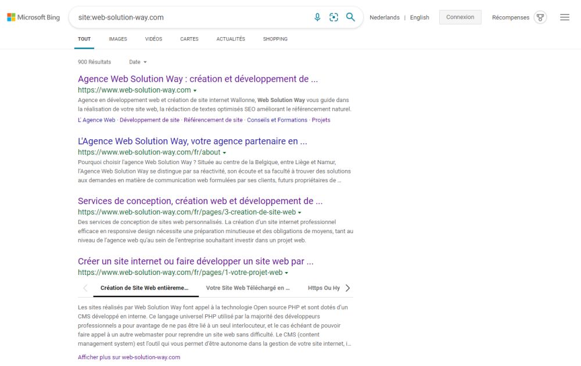
Task: Show the next carousel tab arrow
Action: point(347,288)
